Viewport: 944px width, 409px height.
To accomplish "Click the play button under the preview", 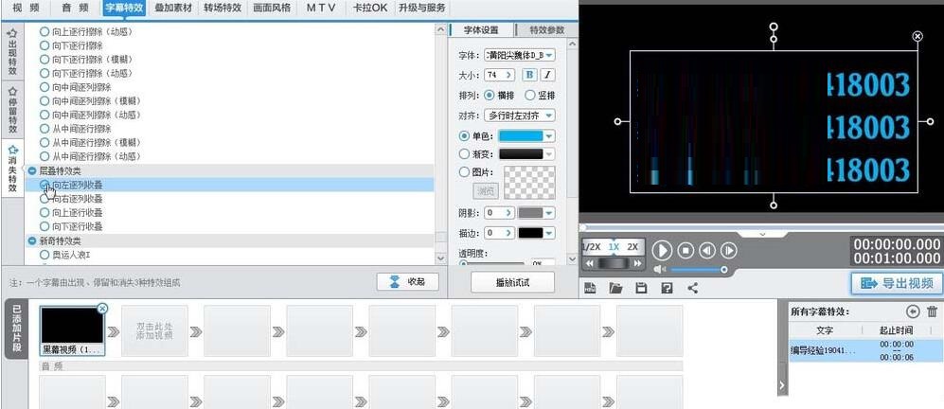I will click(x=662, y=250).
